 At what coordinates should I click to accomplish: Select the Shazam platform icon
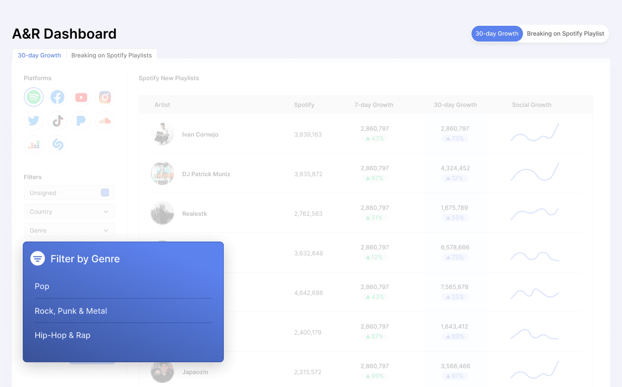click(x=57, y=145)
